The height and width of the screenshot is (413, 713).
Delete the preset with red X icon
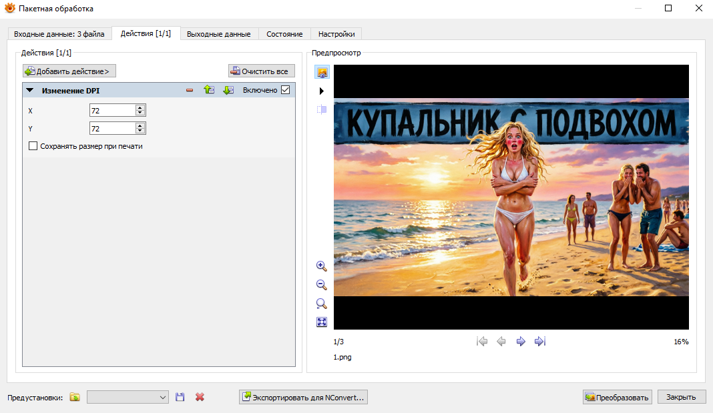200,397
